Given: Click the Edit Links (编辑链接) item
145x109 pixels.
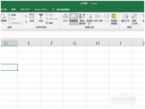Looking at the screenshot, I should tap(14, 23).
